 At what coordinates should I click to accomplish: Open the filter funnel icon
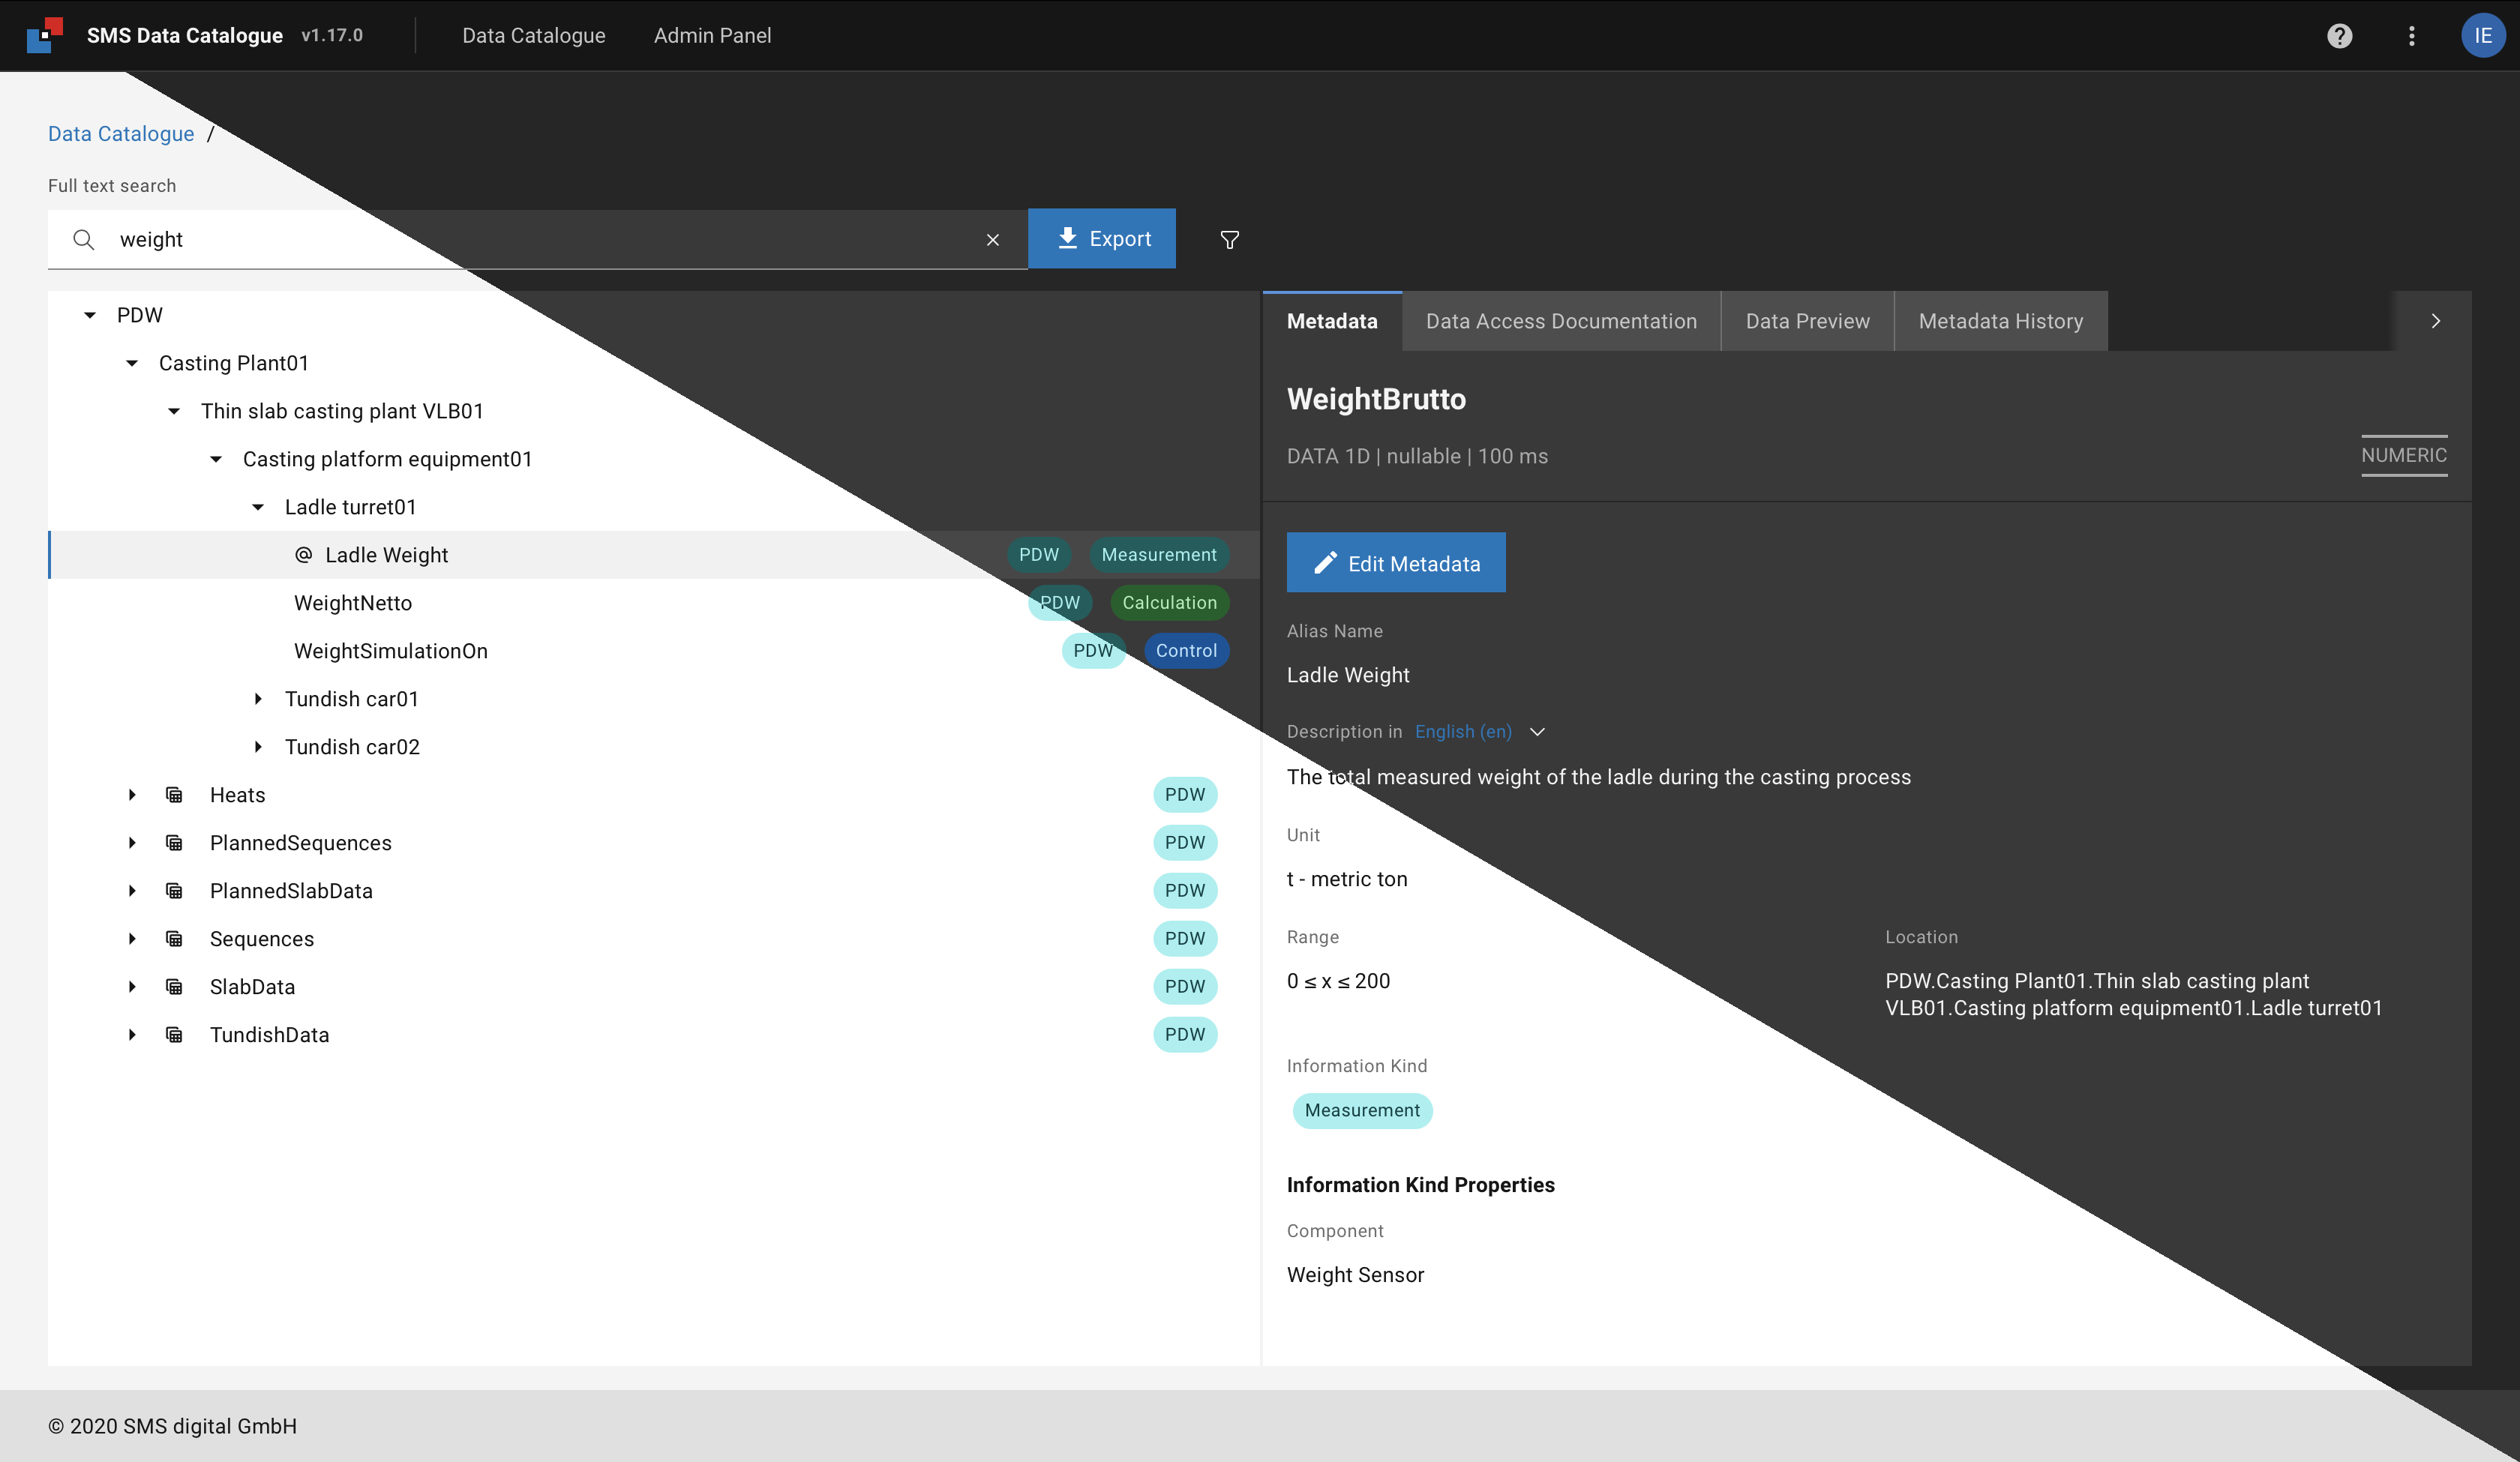[x=1230, y=240]
